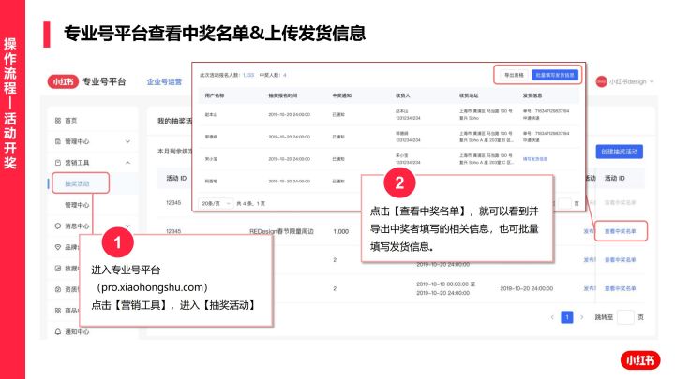Open 通知中心 in the sidebar

[77, 331]
